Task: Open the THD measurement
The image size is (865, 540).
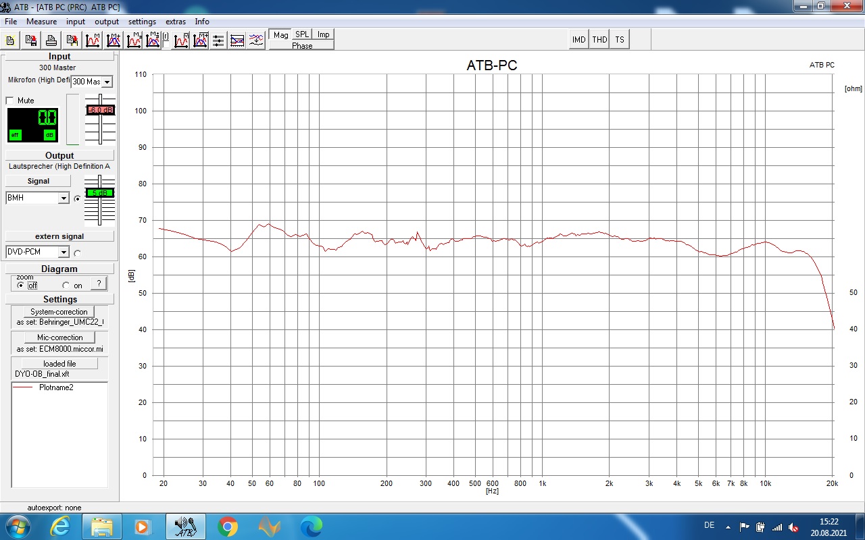Action: tap(599, 40)
